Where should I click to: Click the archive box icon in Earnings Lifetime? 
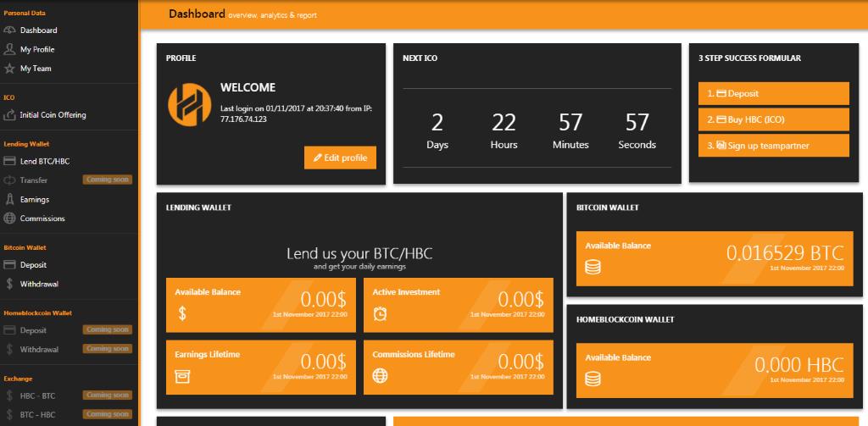pyautogui.click(x=182, y=376)
